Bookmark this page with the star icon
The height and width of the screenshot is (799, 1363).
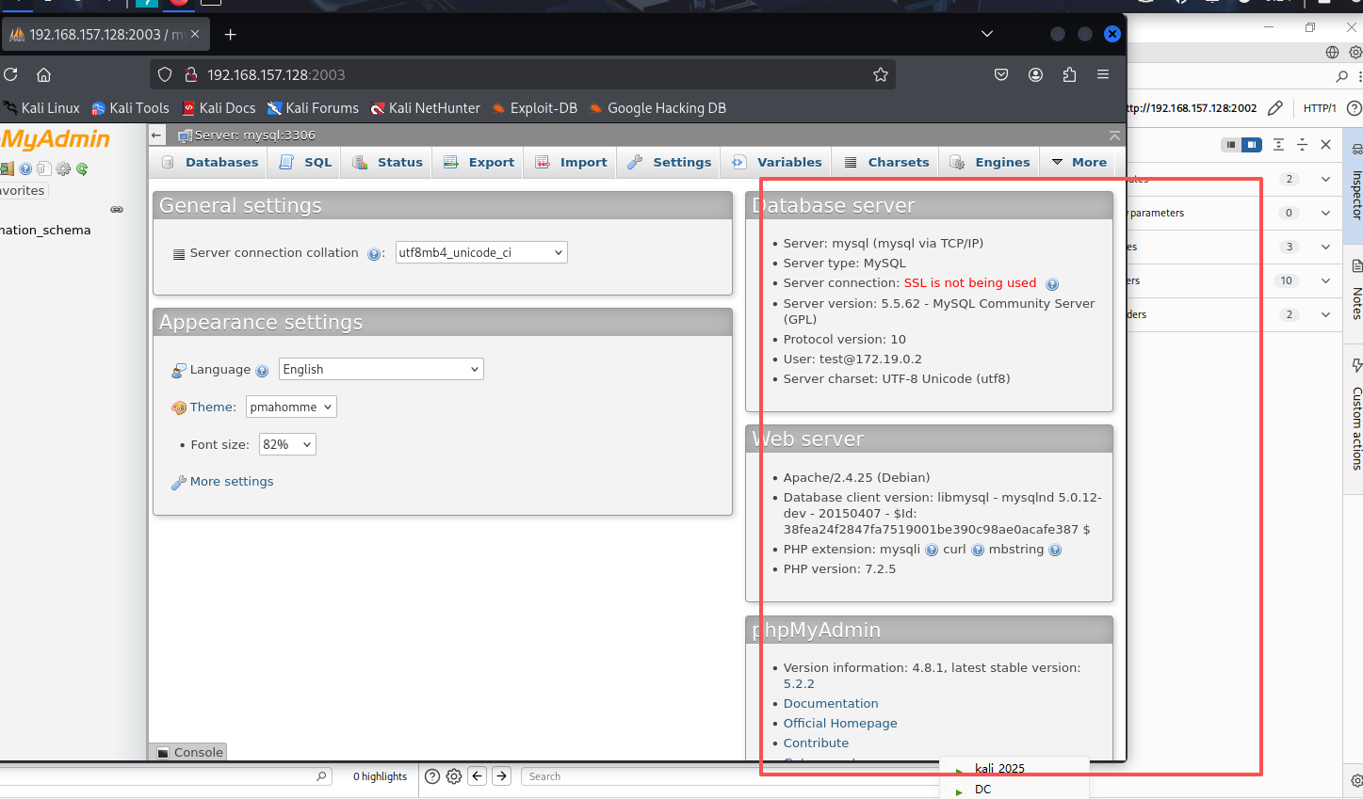pos(881,74)
